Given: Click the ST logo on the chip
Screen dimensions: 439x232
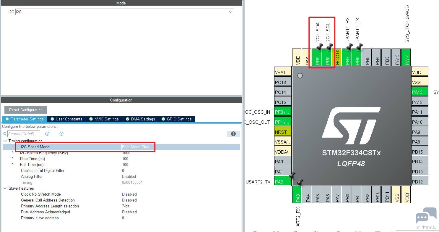Looking at the screenshot, I should (x=351, y=126).
